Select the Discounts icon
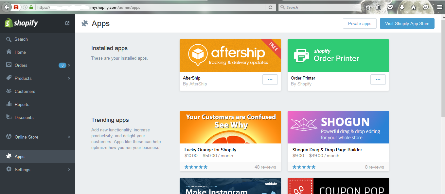Image resolution: width=445 pixels, height=194 pixels. [9, 117]
